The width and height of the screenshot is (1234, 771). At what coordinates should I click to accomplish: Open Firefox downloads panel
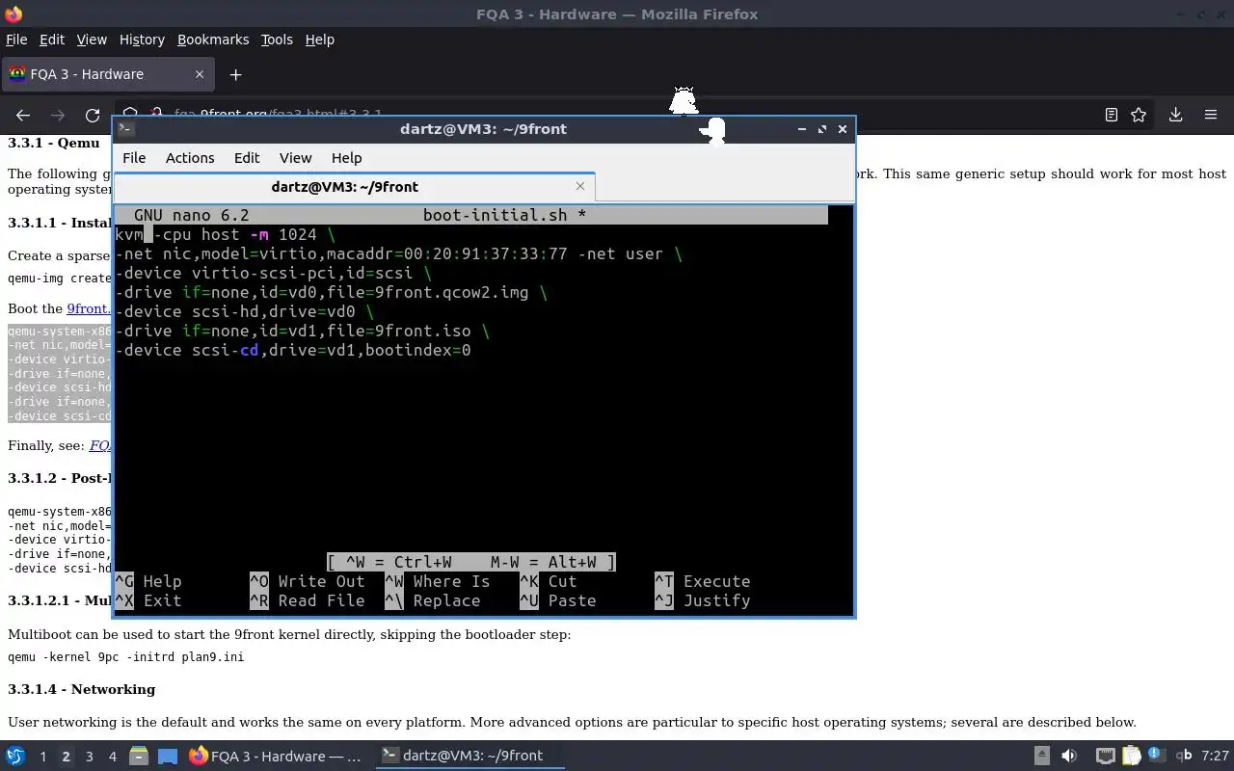(1175, 115)
